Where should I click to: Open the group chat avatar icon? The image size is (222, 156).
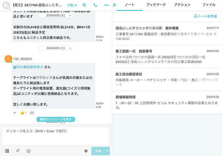click(6, 5)
